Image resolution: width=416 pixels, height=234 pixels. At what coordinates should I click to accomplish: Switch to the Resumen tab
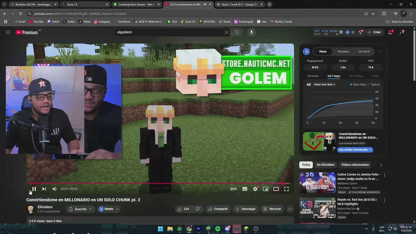343,51
